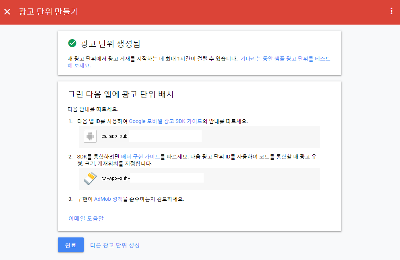Open the three-dot overflow menu
Screen dimensions: 400x260
click(x=391, y=11)
